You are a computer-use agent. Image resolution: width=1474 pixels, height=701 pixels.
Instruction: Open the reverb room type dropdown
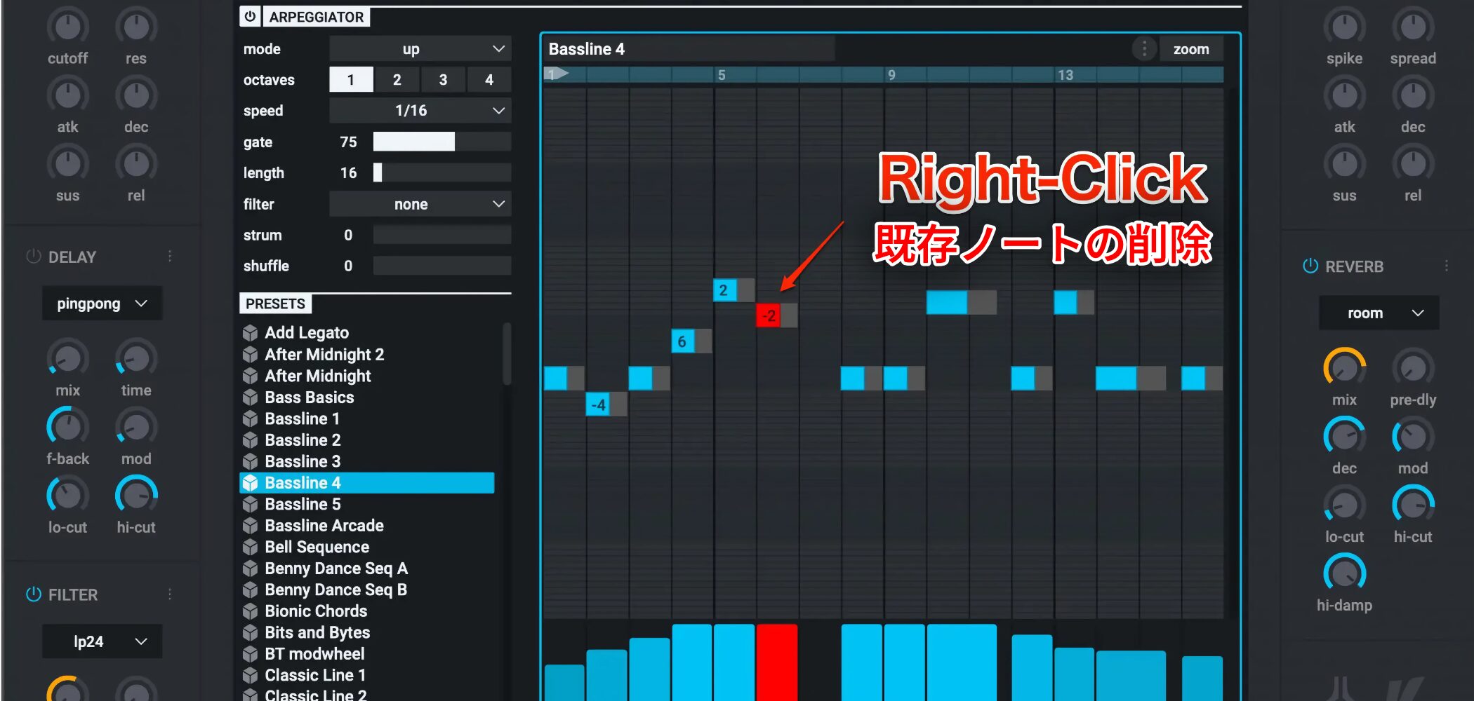pos(1379,313)
